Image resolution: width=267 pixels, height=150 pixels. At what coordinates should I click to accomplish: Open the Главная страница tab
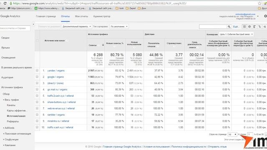coord(46,16)
